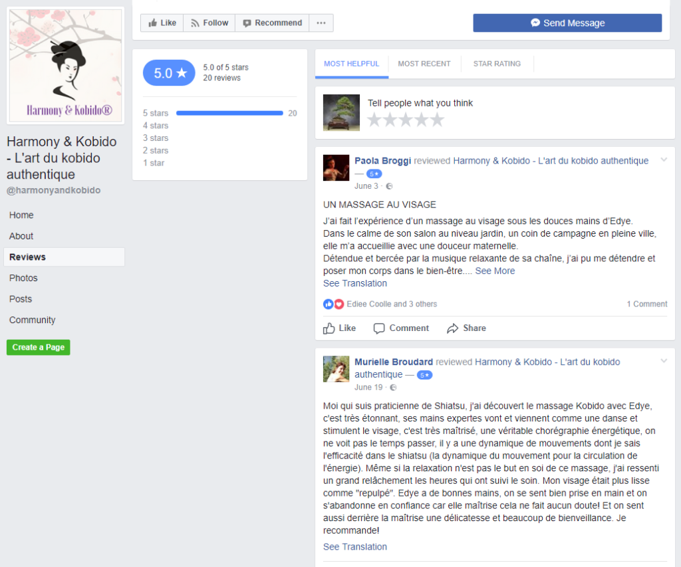This screenshot has width=681, height=567.
Task: Like Paola Broggi's review
Action: [x=340, y=328]
